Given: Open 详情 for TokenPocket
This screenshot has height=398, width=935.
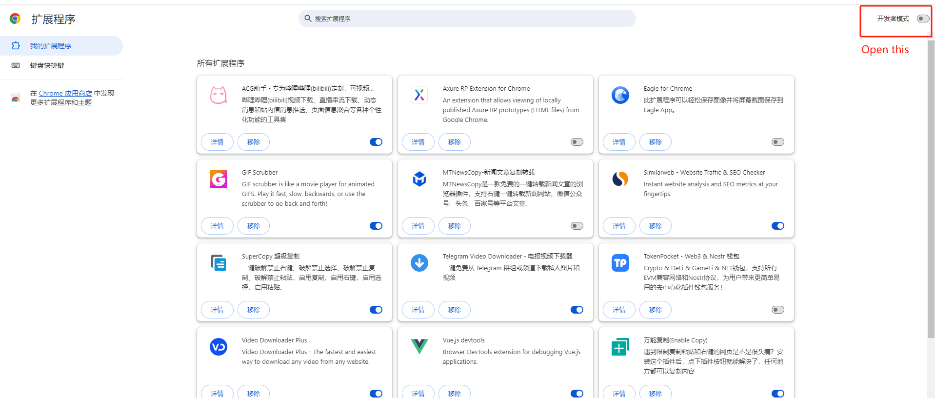Looking at the screenshot, I should (619, 310).
